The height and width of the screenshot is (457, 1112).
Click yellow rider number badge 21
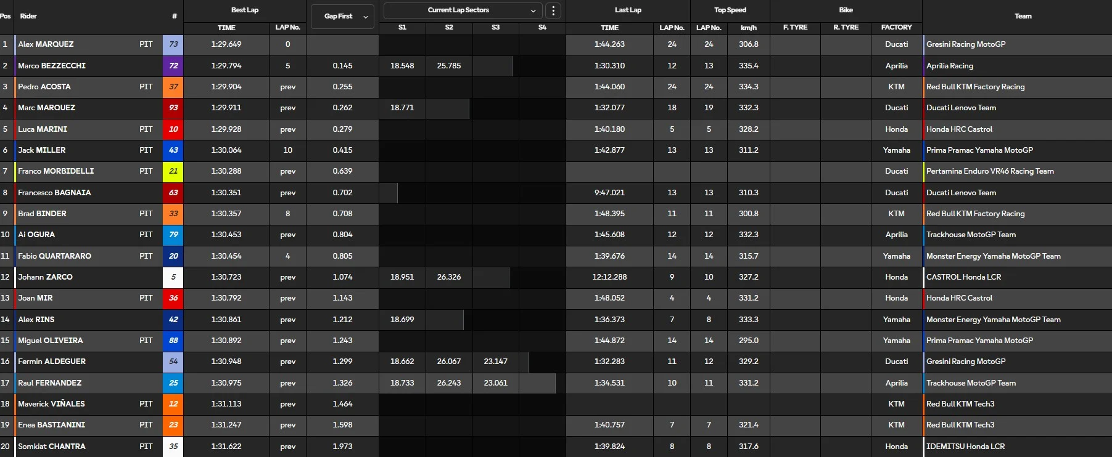[173, 171]
